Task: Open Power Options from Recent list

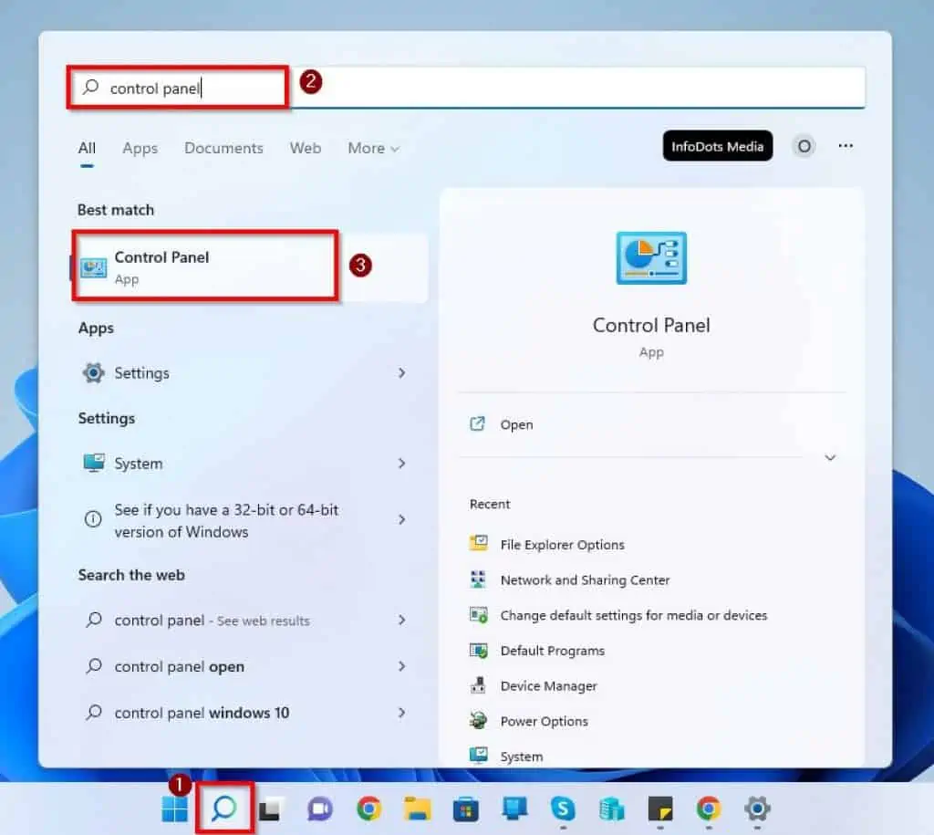Action: click(x=545, y=721)
